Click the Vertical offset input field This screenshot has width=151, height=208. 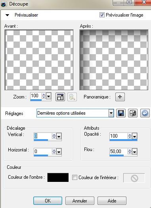tap(43, 136)
